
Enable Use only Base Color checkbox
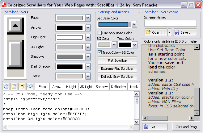tap(99, 33)
